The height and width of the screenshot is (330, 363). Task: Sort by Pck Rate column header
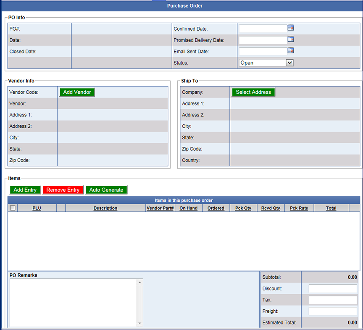point(299,208)
